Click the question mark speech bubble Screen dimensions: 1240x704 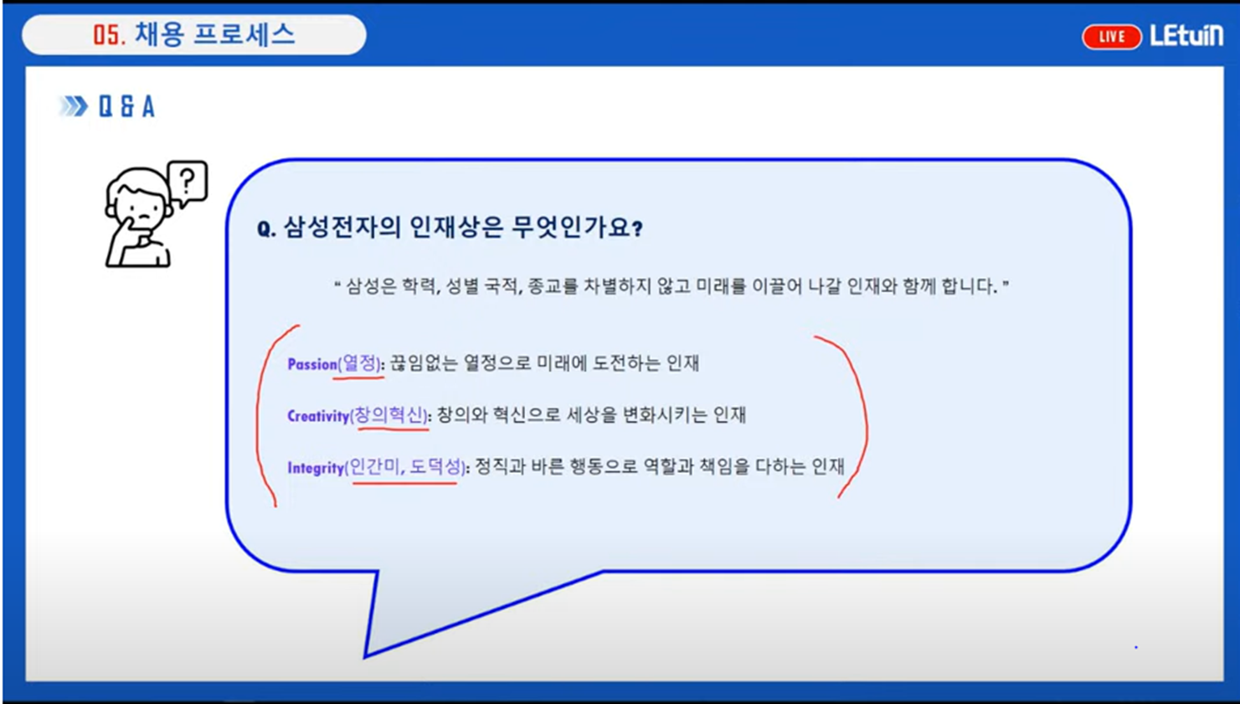[x=188, y=181]
